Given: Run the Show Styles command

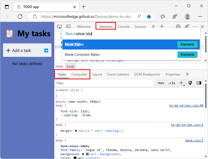Looking at the screenshot, I should (x=131, y=44).
